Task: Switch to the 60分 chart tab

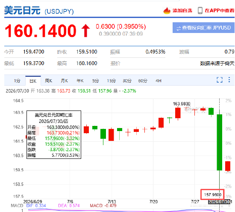Action: coord(143,81)
